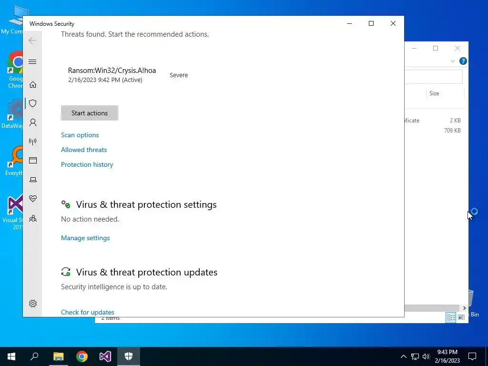Open Device security laptop icon

coord(33,180)
